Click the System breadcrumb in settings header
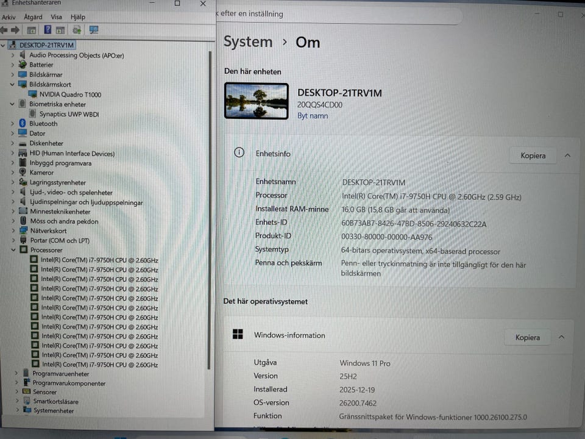 (247, 42)
